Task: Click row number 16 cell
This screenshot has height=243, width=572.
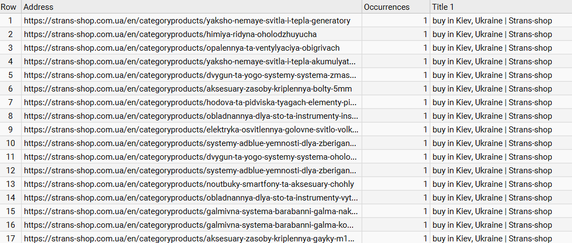Action: tap(10, 225)
